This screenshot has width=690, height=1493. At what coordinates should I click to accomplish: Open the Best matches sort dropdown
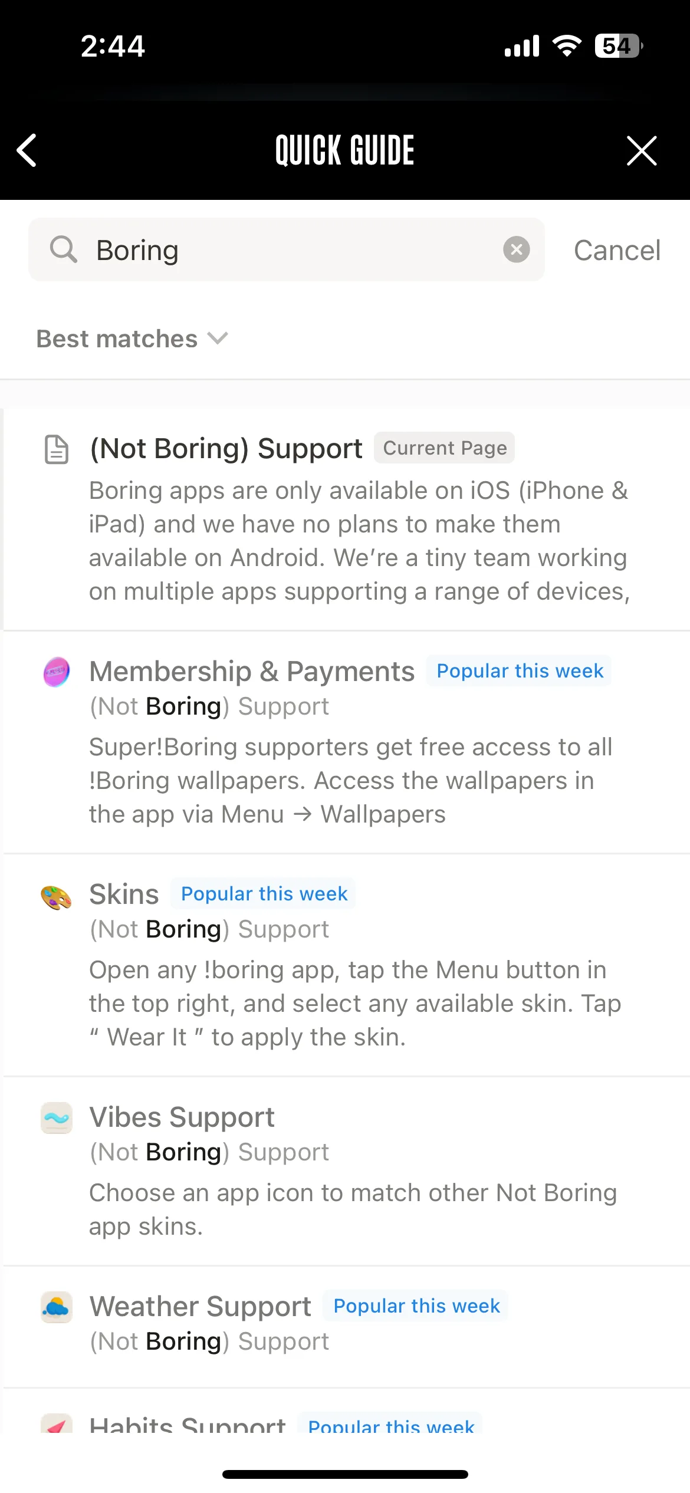(132, 338)
